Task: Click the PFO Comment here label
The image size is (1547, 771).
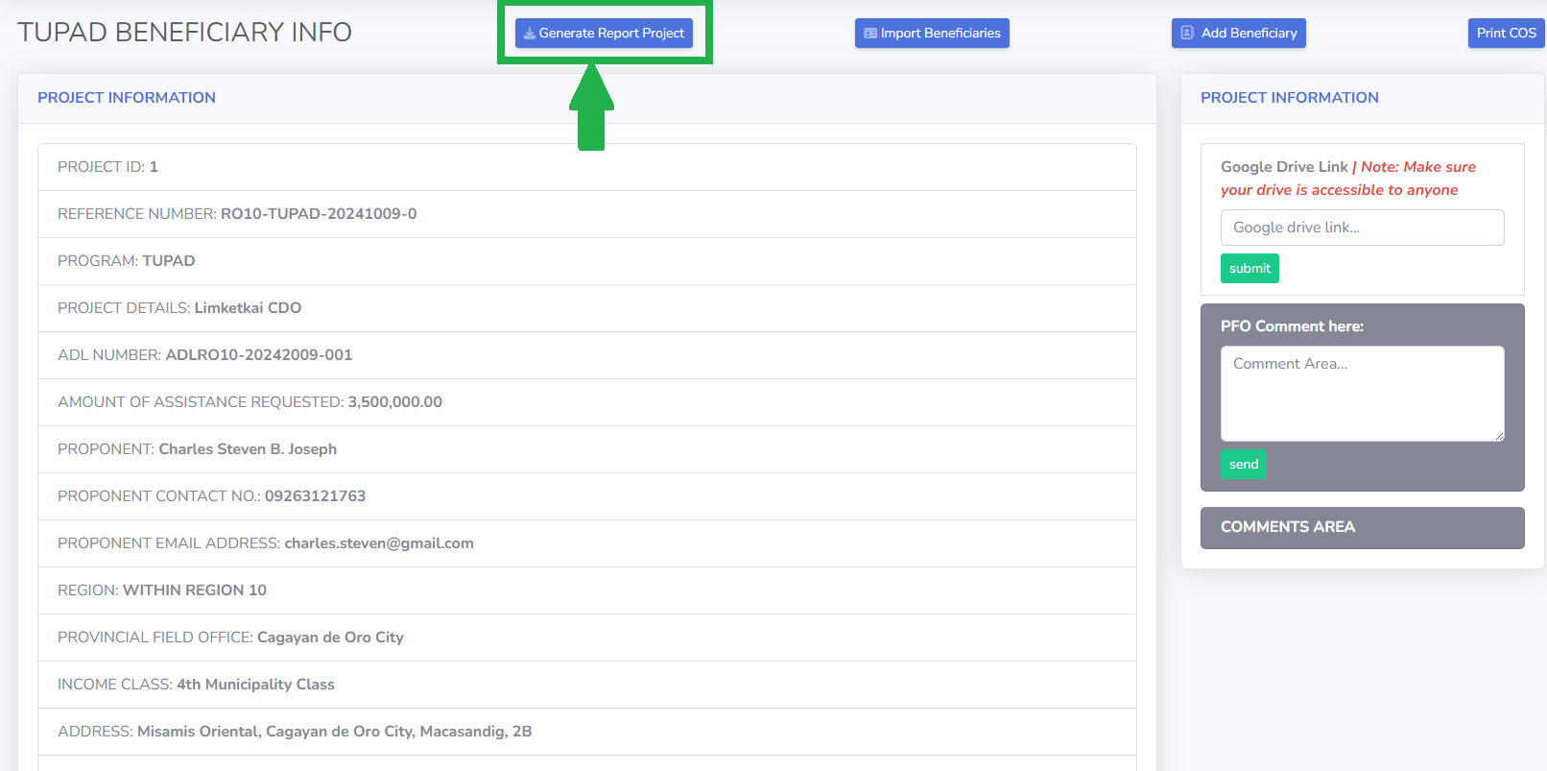Action: [x=1292, y=326]
